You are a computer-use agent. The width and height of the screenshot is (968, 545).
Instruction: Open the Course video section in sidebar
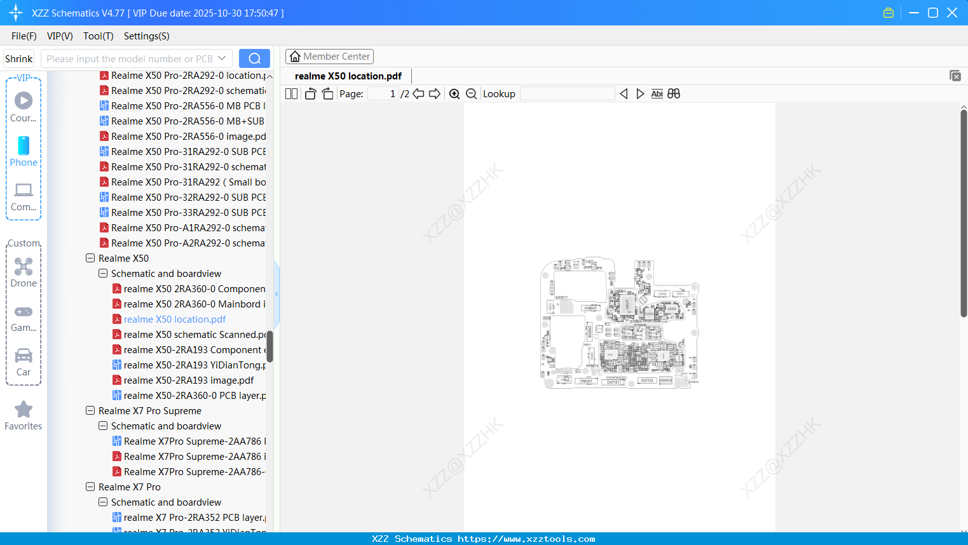coord(24,107)
